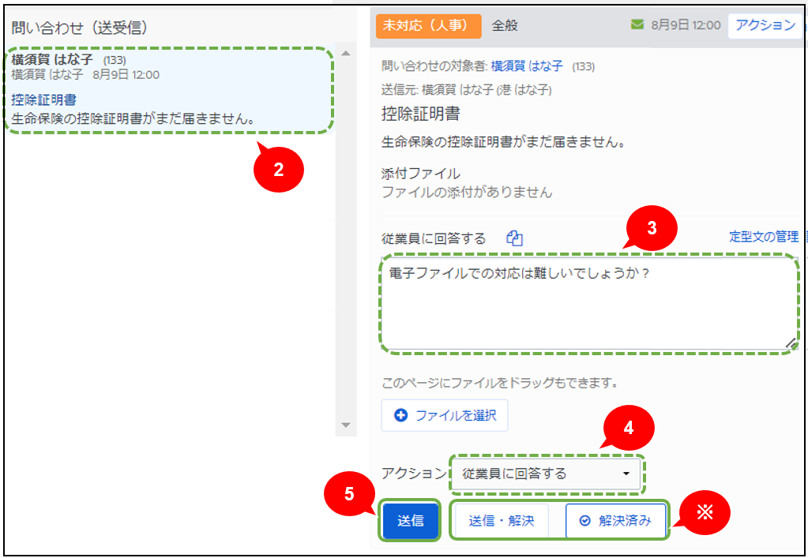Click the copy icon beside 従業員に回答する
The height and width of the screenshot is (558, 808).
[x=515, y=238]
